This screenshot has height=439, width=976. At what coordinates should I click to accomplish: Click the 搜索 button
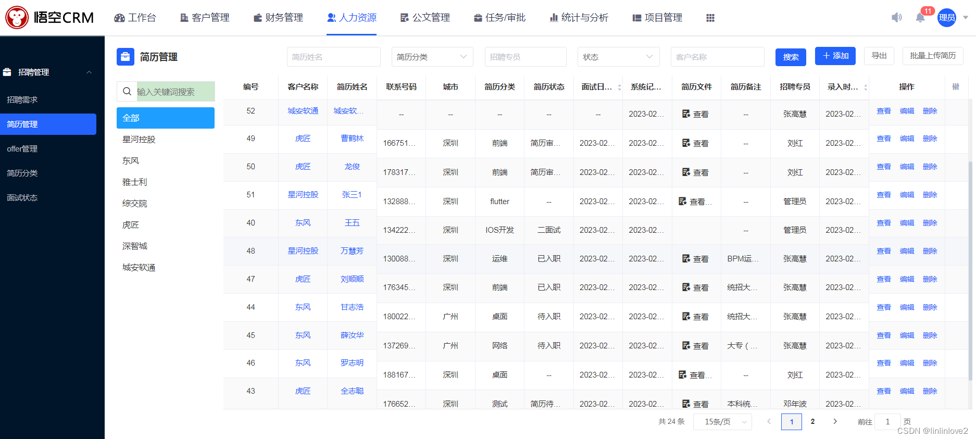click(791, 57)
